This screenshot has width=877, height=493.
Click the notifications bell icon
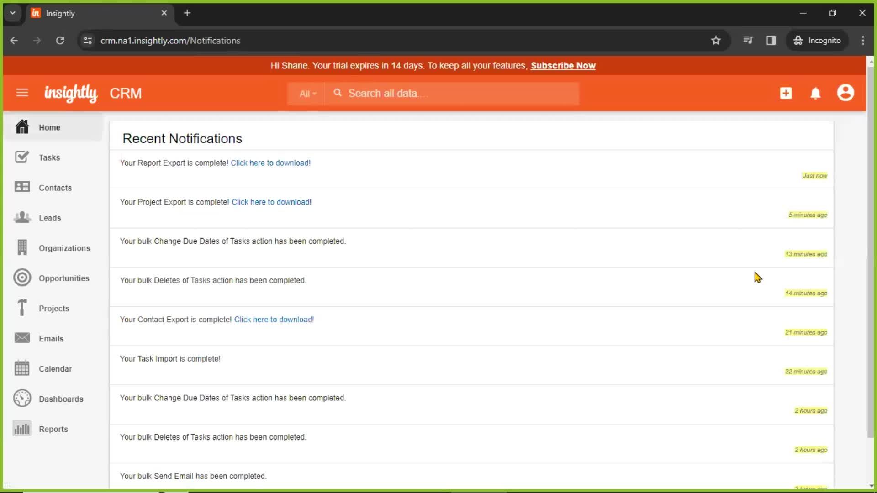click(815, 93)
